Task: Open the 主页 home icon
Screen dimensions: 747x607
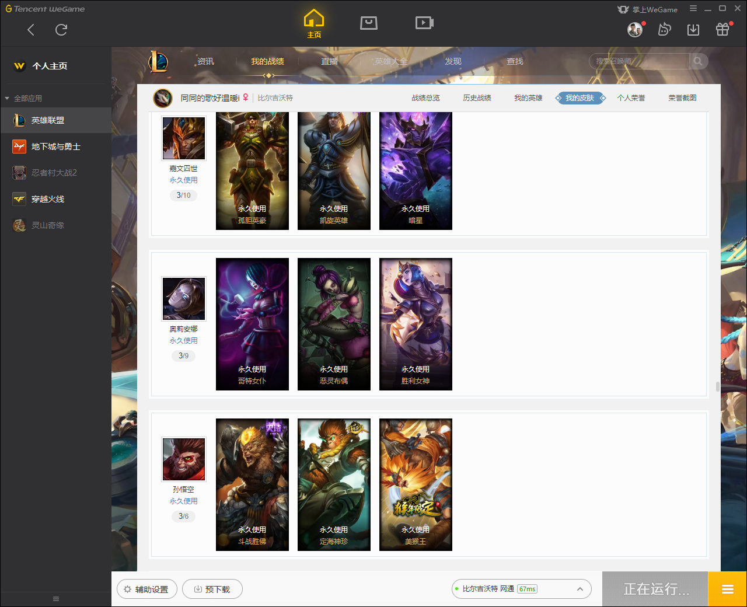Action: (314, 24)
